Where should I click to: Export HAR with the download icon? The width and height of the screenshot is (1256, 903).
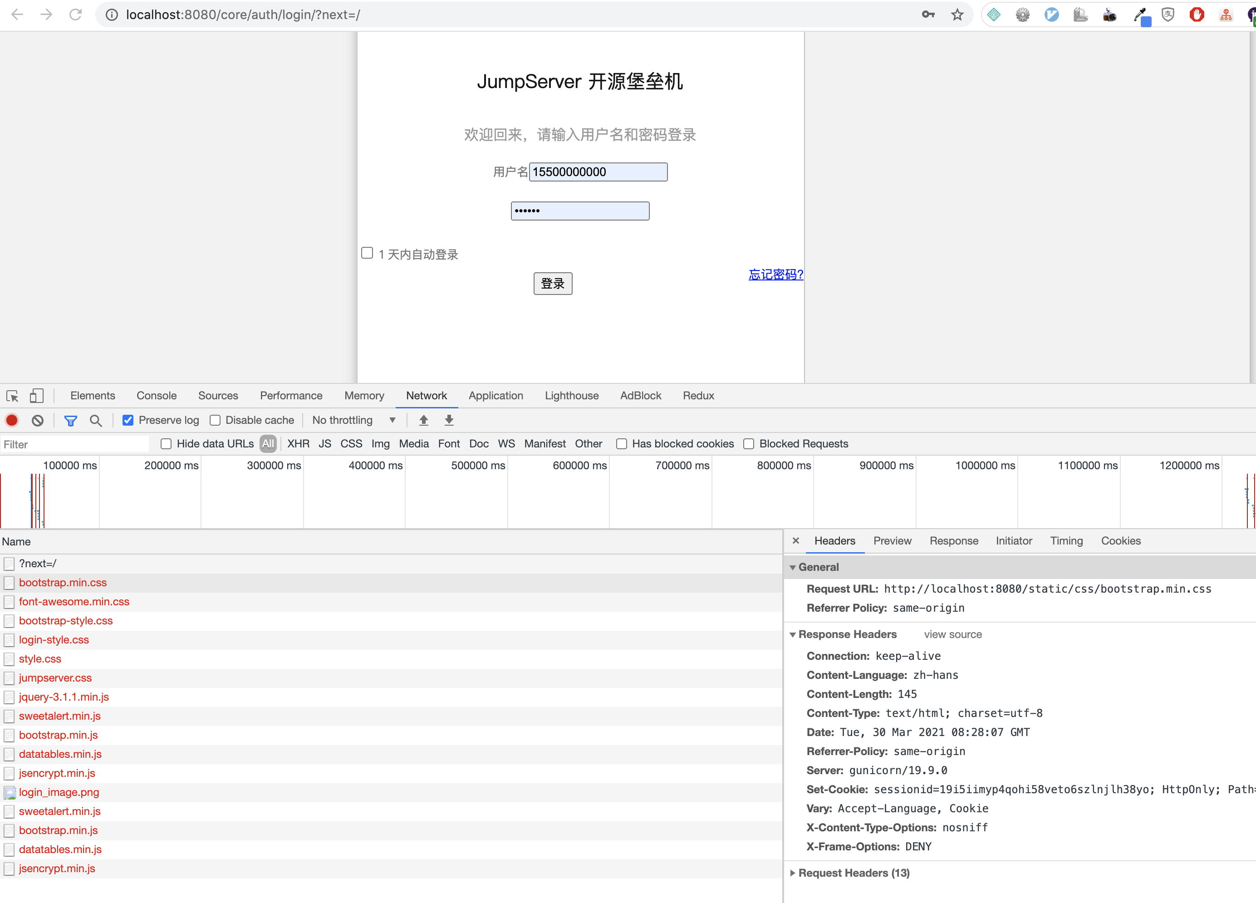(449, 420)
